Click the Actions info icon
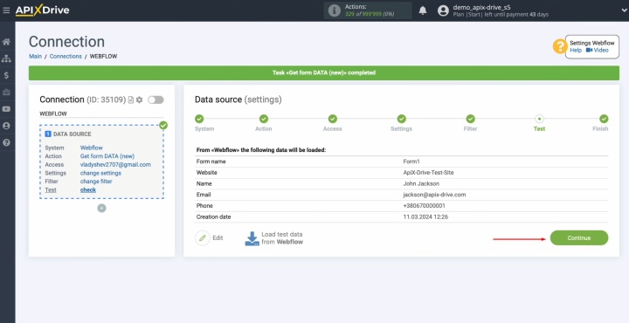This screenshot has height=323, width=629. [x=334, y=10]
